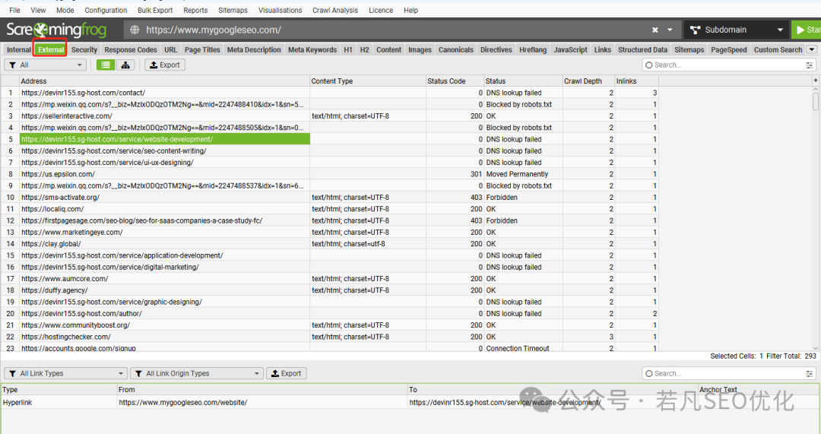Select row https://us.epsilon.com/
The image size is (821, 434).
[x=329, y=174]
